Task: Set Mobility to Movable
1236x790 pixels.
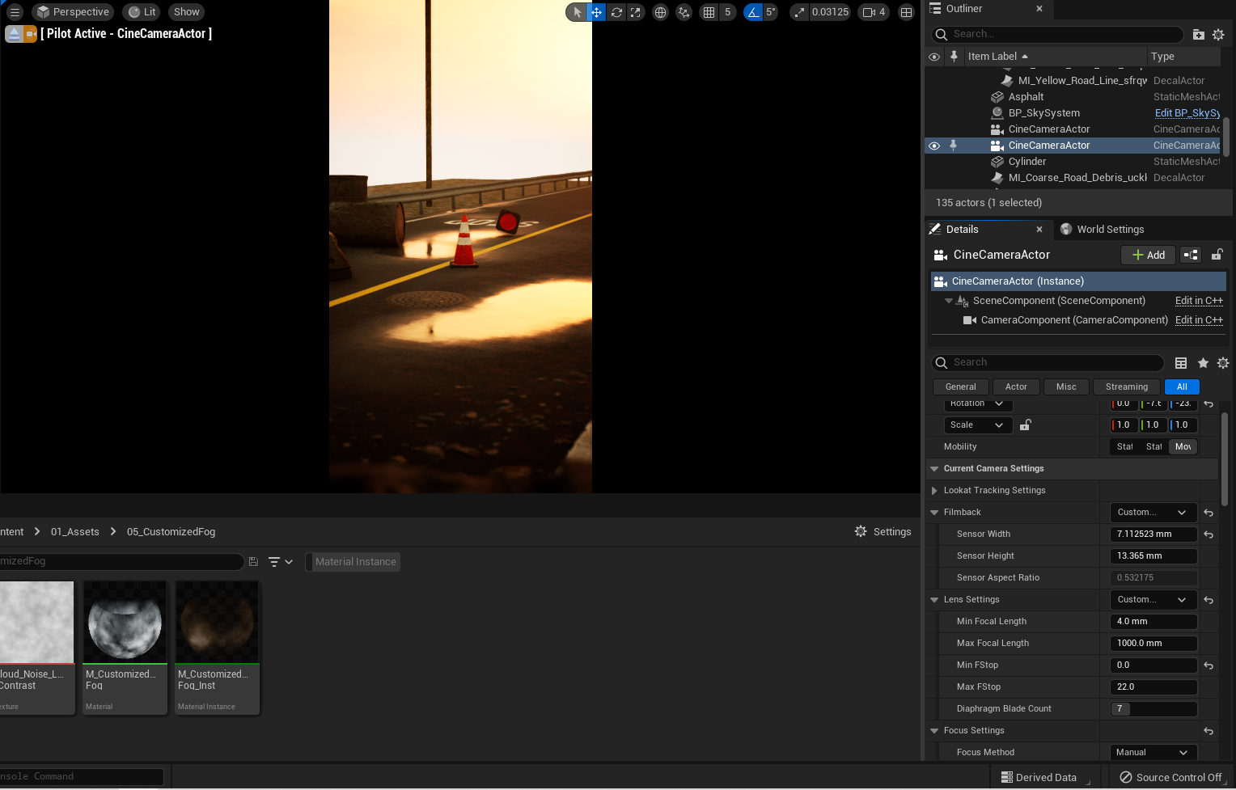Action: (1183, 446)
